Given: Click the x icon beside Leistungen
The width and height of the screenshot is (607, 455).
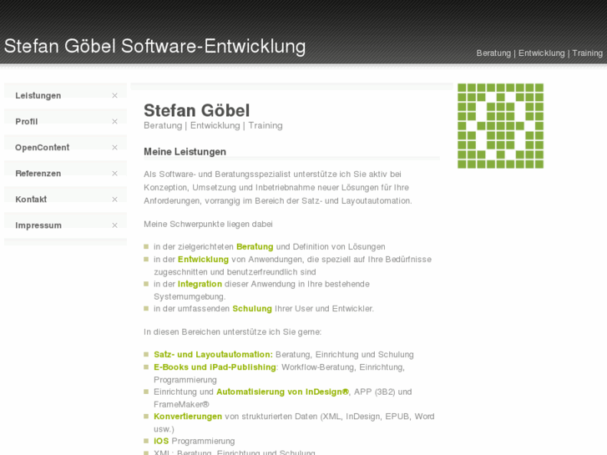Looking at the screenshot, I should pyautogui.click(x=114, y=96).
